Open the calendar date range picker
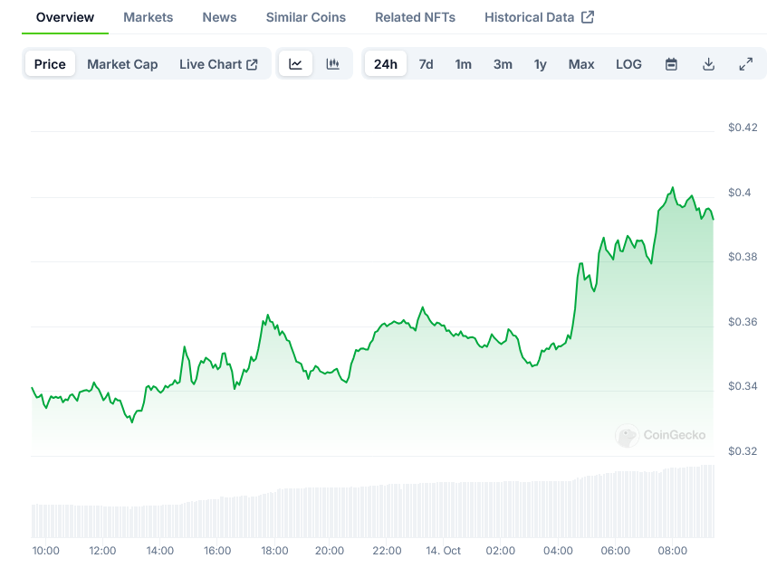Viewport: 767px width, 577px height. click(x=671, y=64)
